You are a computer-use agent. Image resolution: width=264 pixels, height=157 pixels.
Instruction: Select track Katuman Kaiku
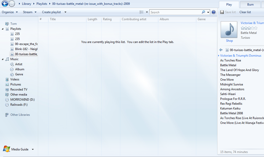pyautogui.click(x=230, y=108)
